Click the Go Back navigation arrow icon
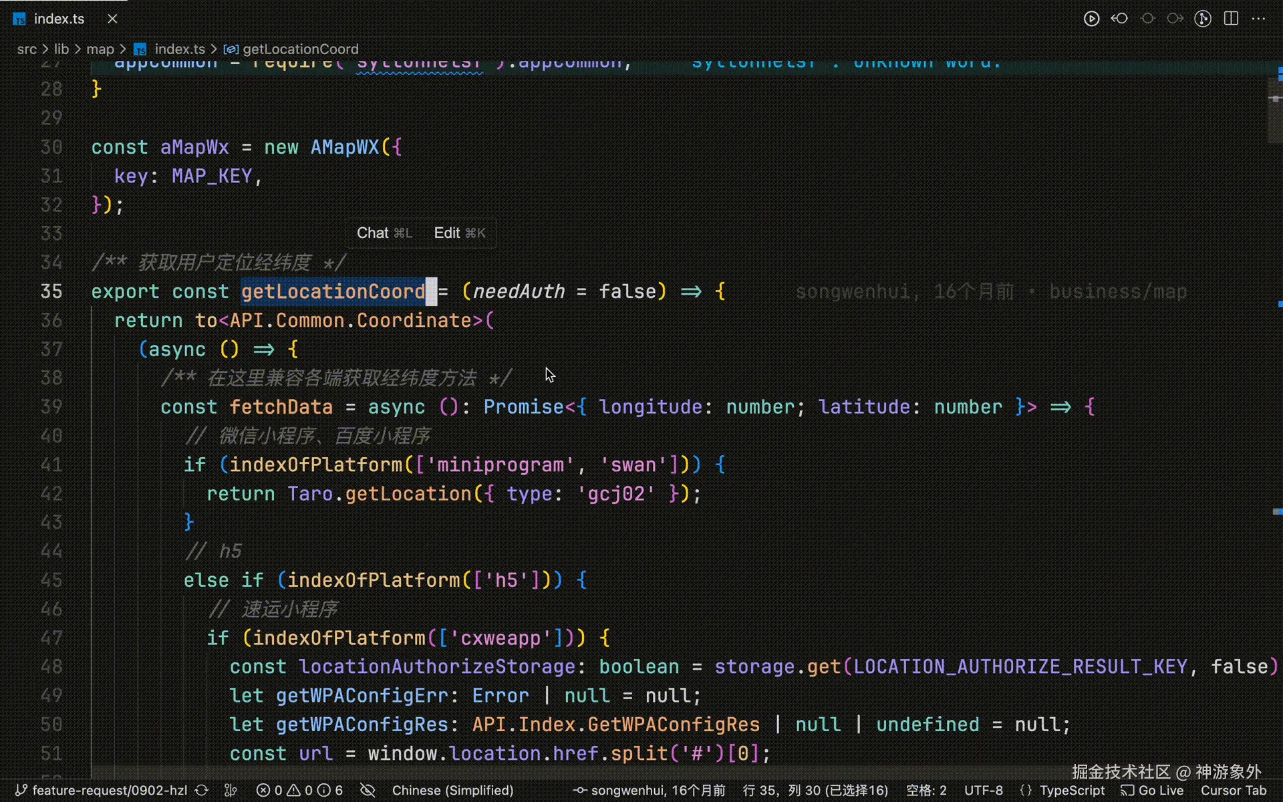1283x802 pixels. pos(1119,19)
